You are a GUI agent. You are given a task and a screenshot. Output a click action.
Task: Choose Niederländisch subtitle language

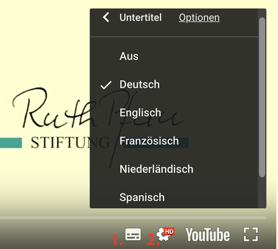(174, 169)
